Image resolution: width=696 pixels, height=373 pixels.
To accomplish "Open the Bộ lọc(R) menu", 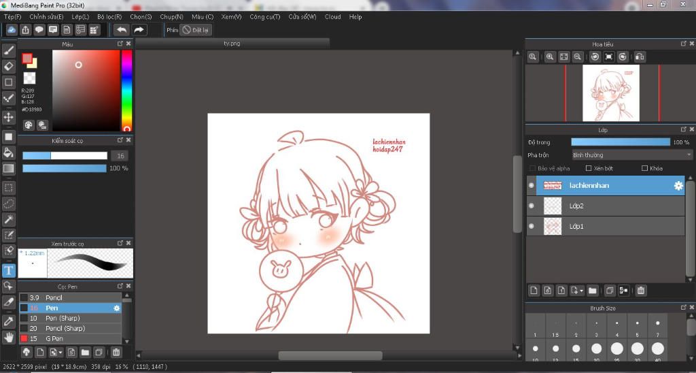I will tap(109, 17).
